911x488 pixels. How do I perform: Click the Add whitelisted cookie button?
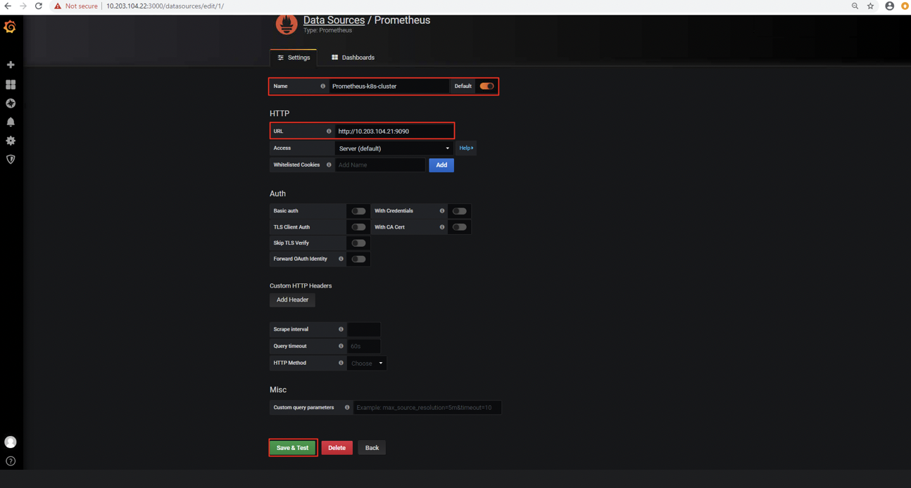(441, 165)
